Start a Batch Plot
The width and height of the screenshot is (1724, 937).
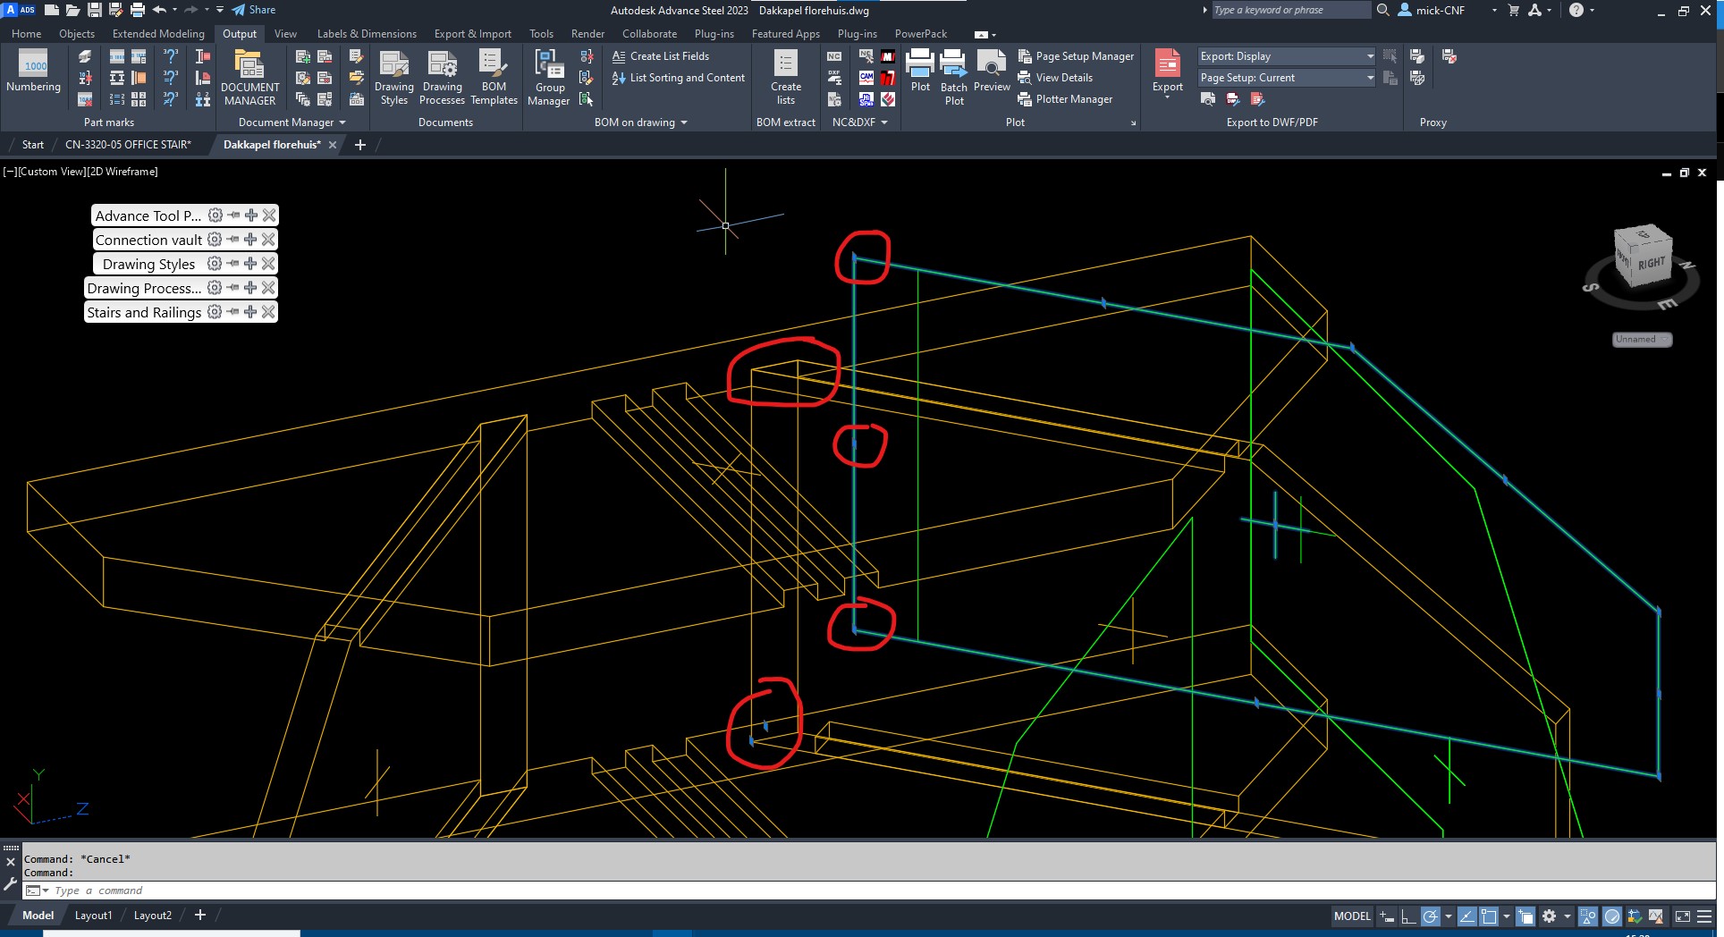coord(954,79)
